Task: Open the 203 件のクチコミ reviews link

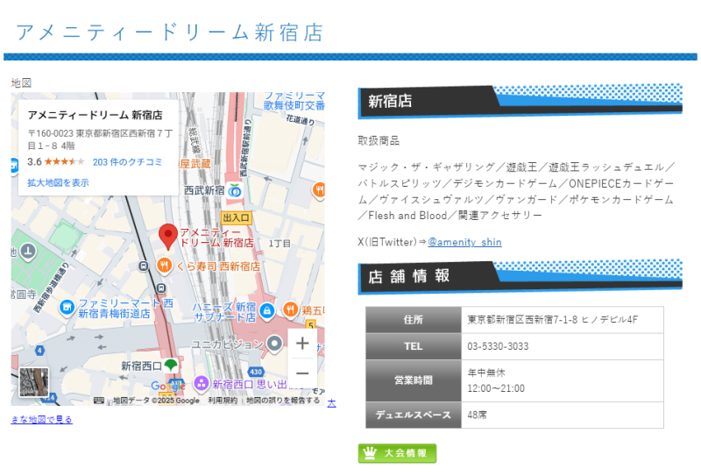Action: pyautogui.click(x=128, y=162)
